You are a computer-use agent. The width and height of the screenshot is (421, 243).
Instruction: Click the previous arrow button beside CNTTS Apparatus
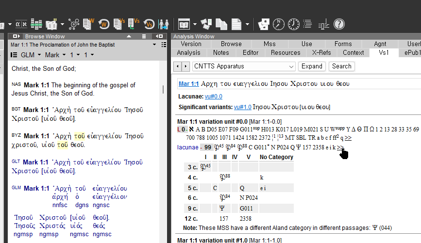(x=177, y=66)
